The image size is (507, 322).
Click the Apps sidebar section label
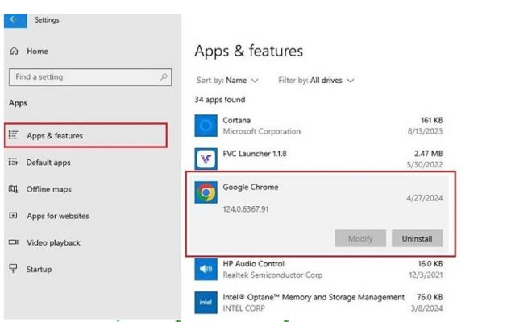coord(18,103)
